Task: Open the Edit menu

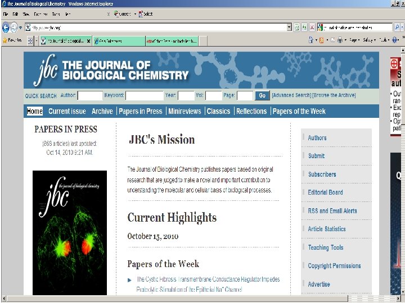Action: [15, 14]
